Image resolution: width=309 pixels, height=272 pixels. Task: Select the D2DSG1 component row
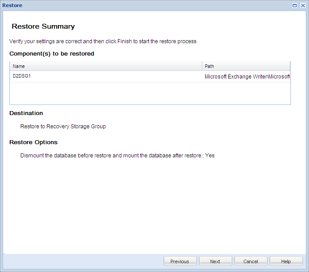(150, 76)
